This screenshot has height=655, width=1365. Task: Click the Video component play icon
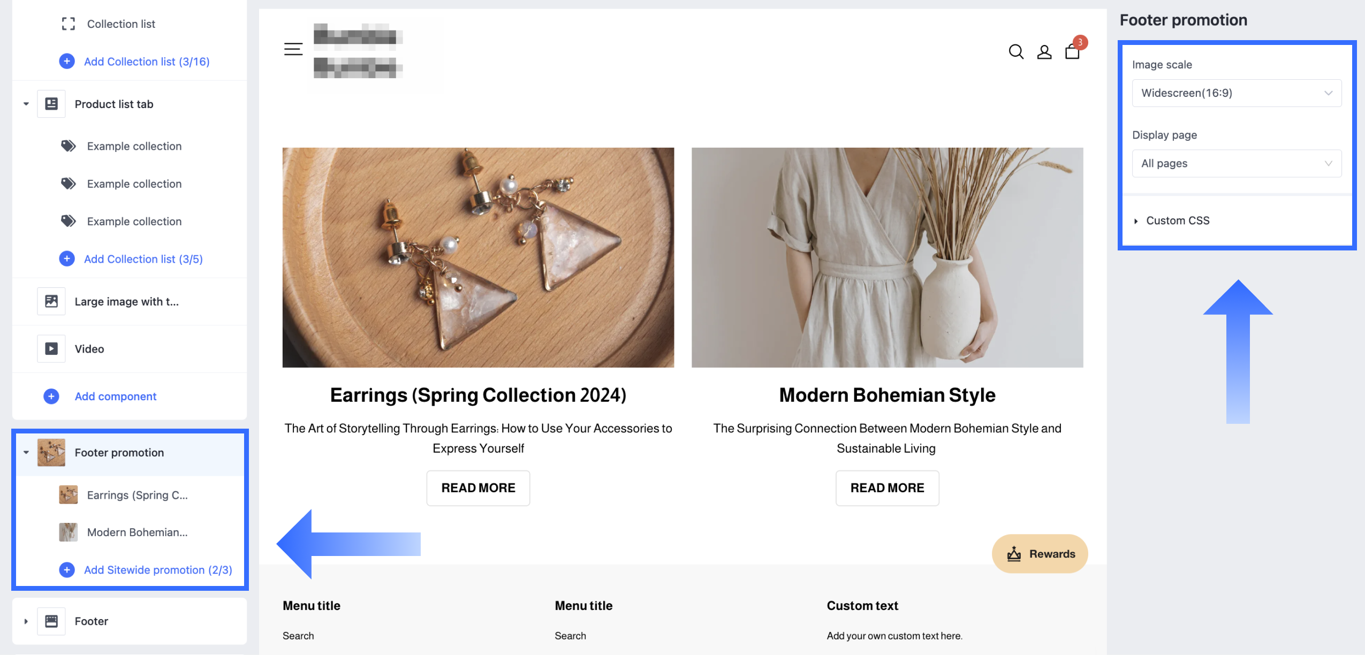pos(51,349)
